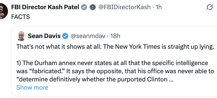The image size is (217, 98).
Task: Expand the quoted tweet with Show more
Action: (x=32, y=88)
